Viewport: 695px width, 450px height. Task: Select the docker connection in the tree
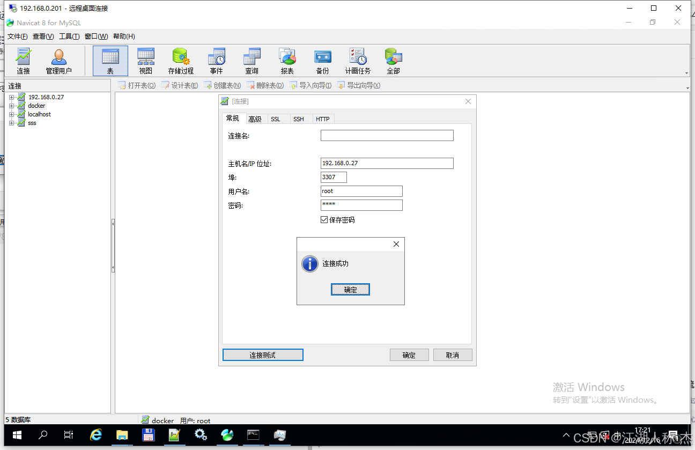[36, 106]
